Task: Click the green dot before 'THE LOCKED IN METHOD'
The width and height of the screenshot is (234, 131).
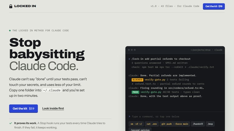Action: click(x=10, y=30)
